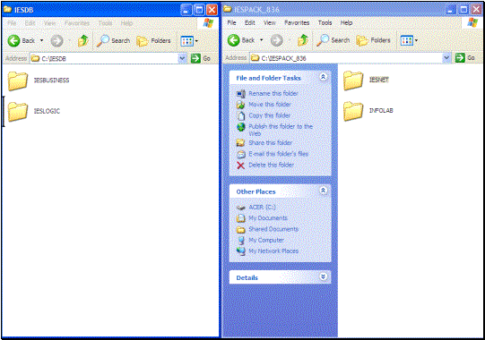Click Up folder icon in IESDB window
Screen dimensions: 485x340
pos(82,41)
